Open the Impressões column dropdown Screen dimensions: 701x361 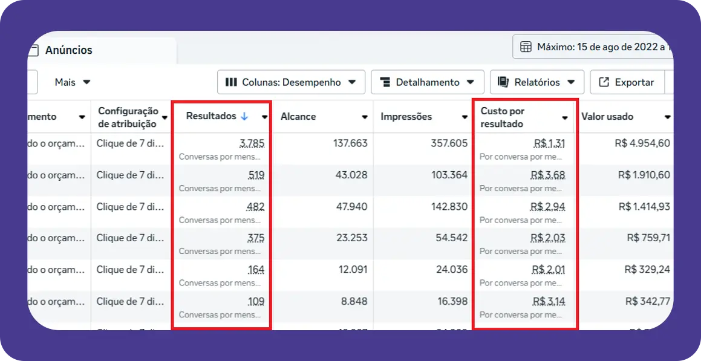coord(464,116)
